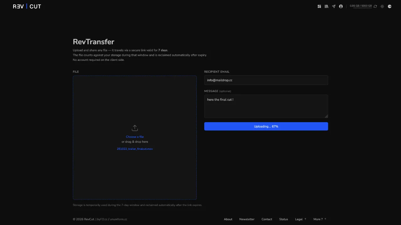
Task: Open the dashboard grid icon
Action: point(319,6)
